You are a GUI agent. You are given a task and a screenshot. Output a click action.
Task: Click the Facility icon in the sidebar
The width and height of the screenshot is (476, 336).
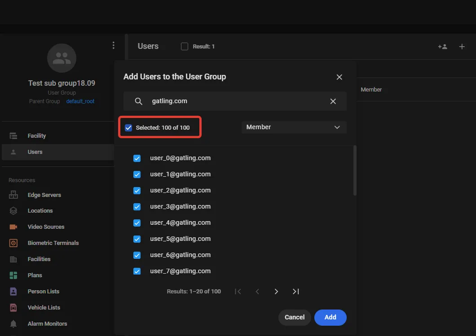[x=13, y=136]
